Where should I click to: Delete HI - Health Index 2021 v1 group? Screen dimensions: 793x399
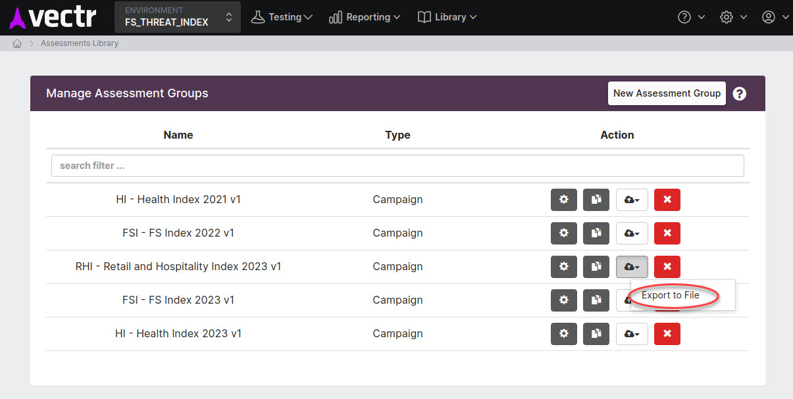point(667,200)
